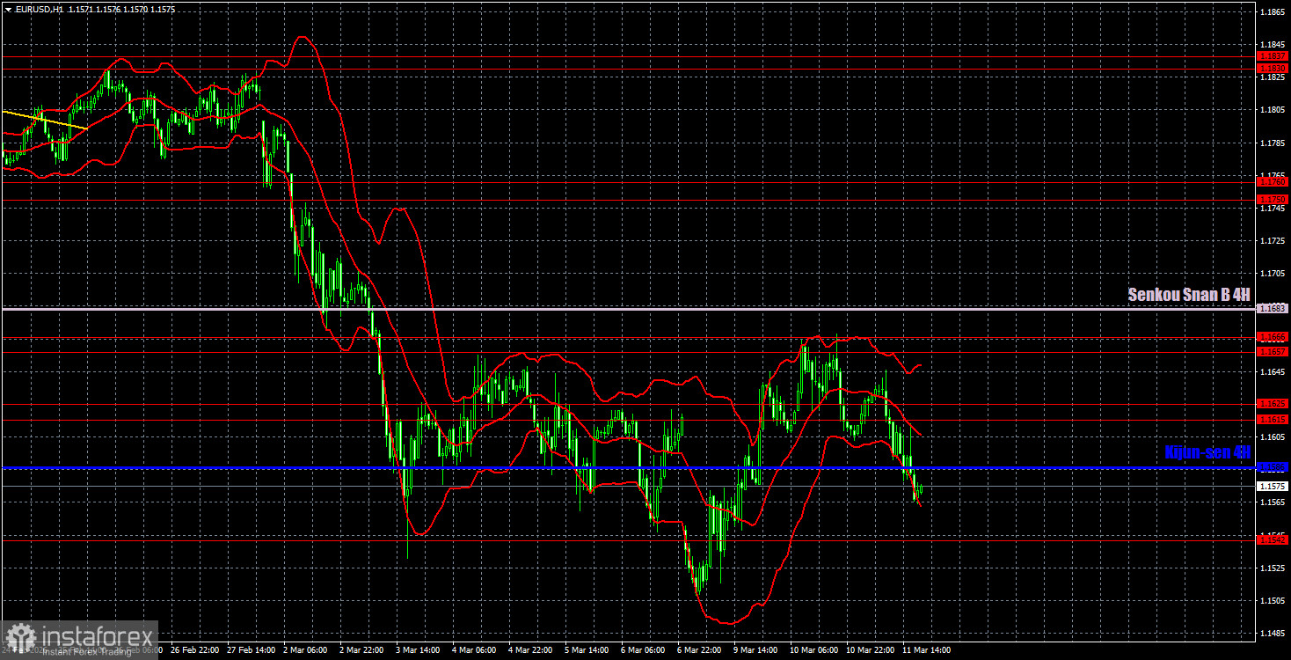Click the 1.1845 price axis value
Screen dimensions: 1291x660
pyautogui.click(x=1273, y=45)
